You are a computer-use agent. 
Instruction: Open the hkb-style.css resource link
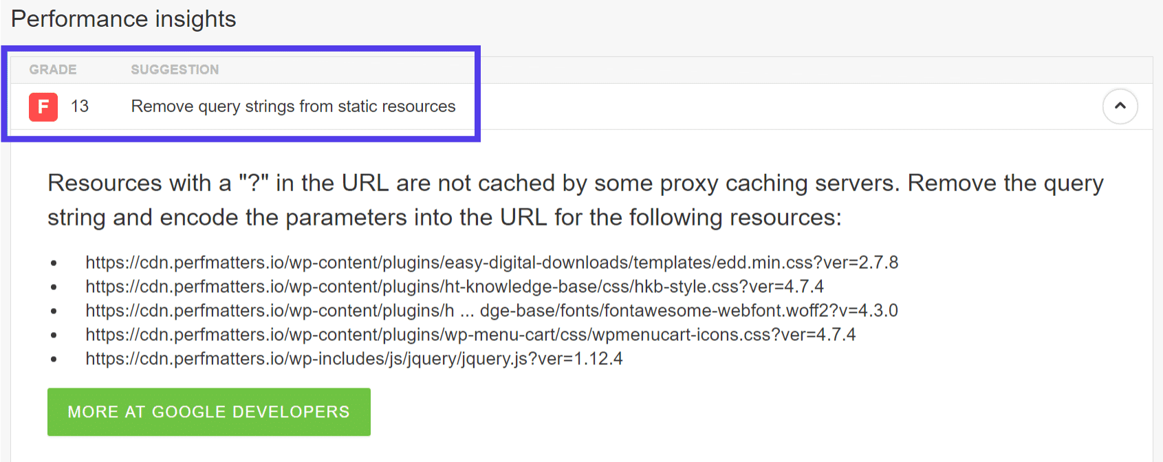tap(455, 287)
